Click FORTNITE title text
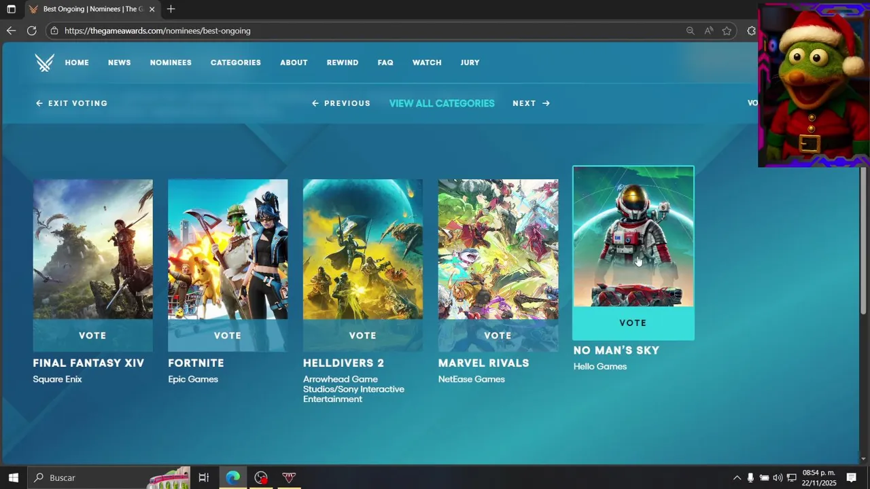The image size is (870, 489). 196,363
